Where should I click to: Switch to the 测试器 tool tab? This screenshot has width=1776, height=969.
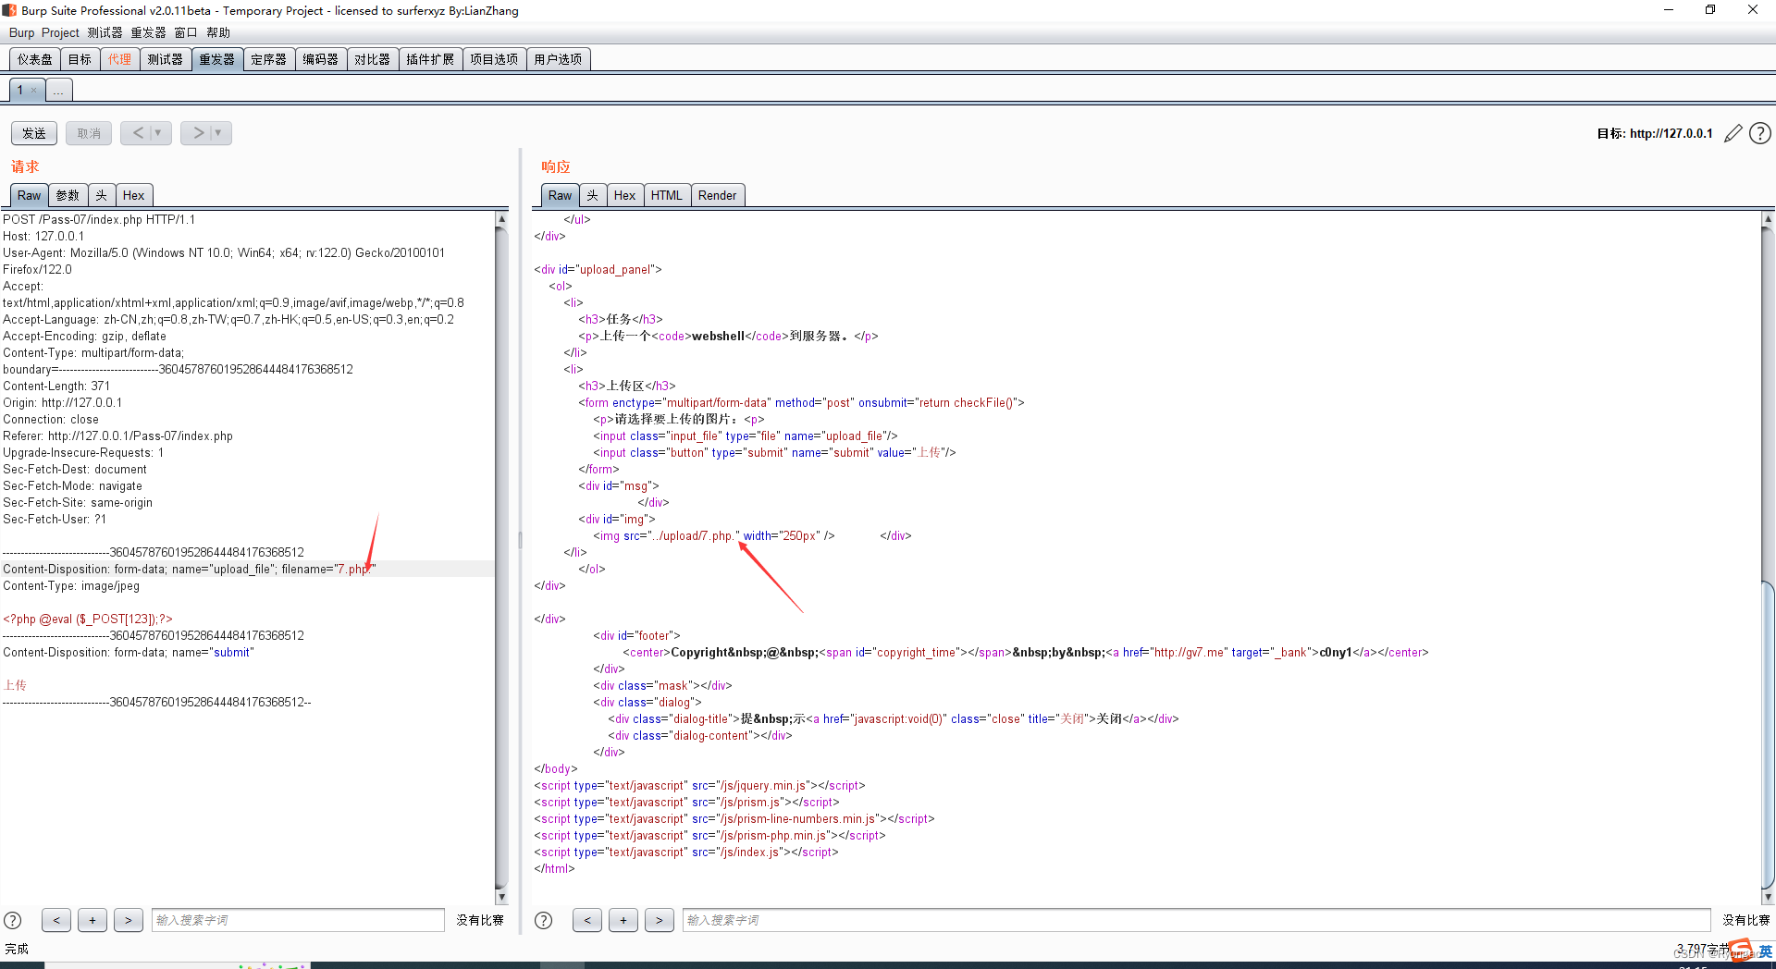point(165,59)
